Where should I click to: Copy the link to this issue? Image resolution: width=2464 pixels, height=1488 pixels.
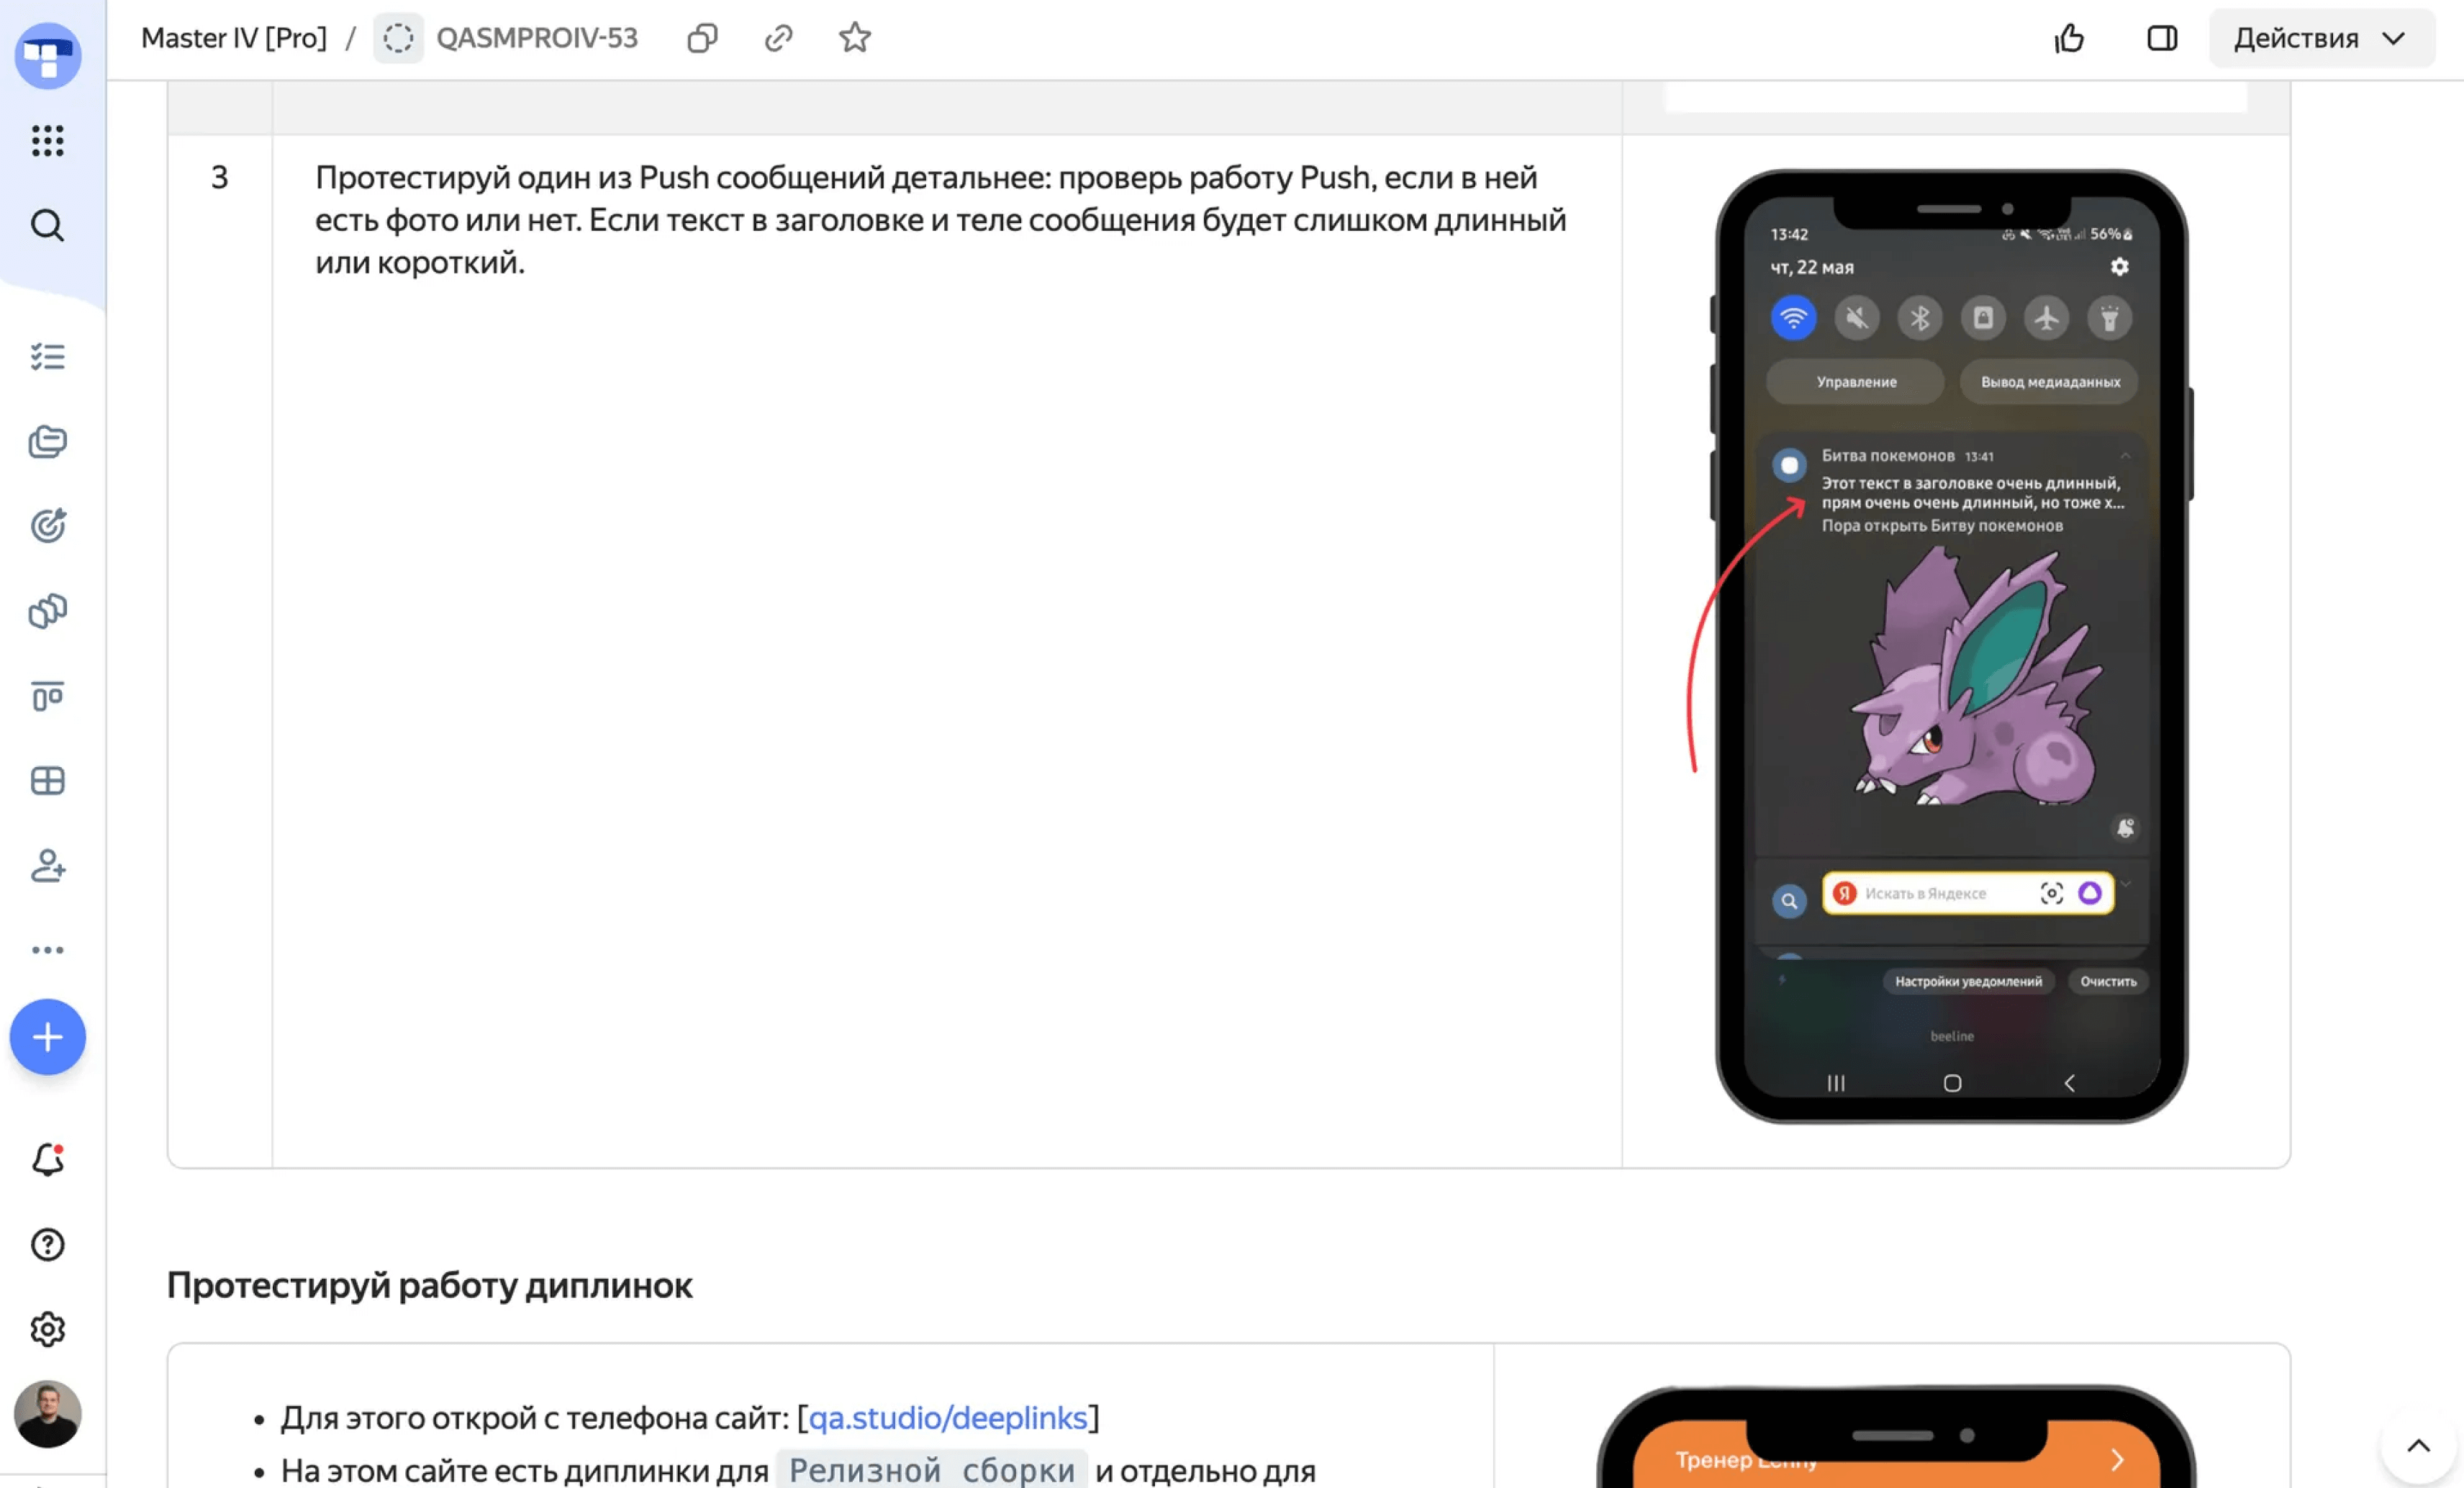pos(778,38)
